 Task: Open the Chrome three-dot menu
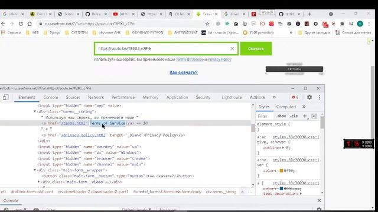[369, 24]
